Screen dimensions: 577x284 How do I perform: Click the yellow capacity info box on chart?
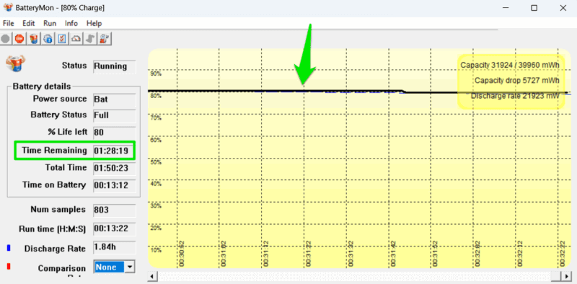511,81
